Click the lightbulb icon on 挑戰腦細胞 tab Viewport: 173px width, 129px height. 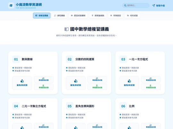click(x=93, y=16)
